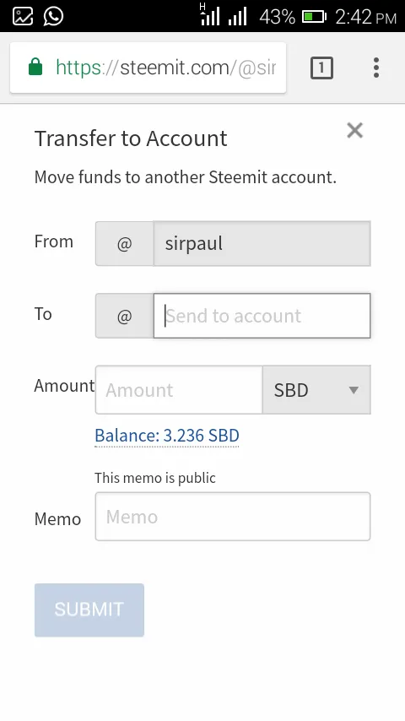Screen dimensions: 405x721
Task: Close the Transfer to Account dialog
Action: [355, 131]
